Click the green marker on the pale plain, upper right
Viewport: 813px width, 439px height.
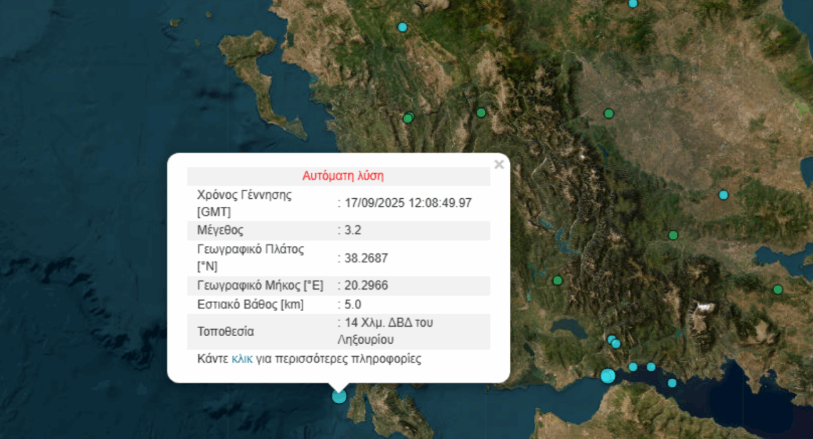pos(608,114)
